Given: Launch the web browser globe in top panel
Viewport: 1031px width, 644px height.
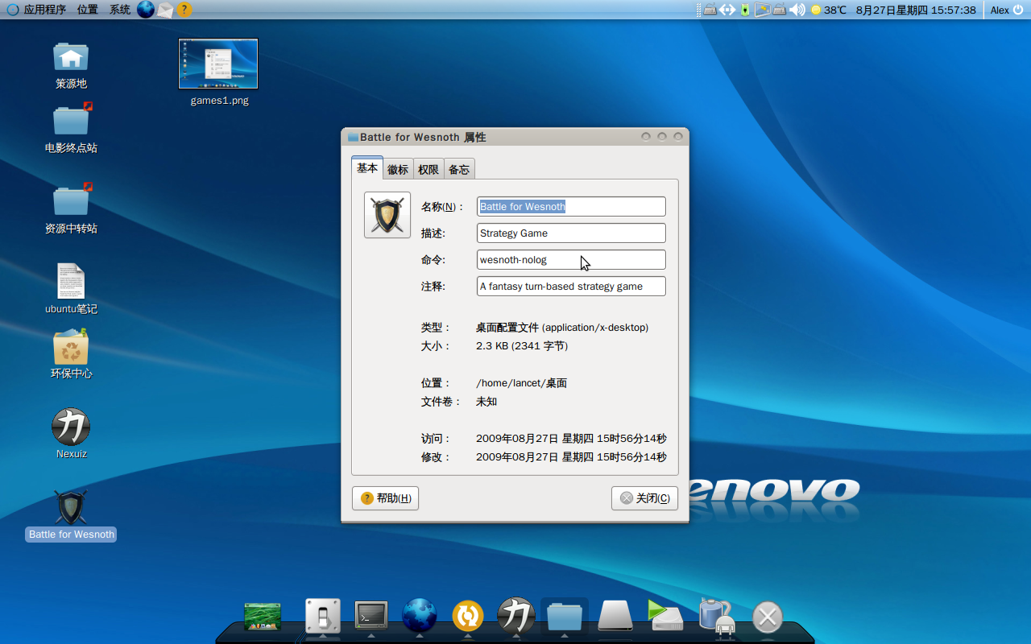Looking at the screenshot, I should [146, 10].
